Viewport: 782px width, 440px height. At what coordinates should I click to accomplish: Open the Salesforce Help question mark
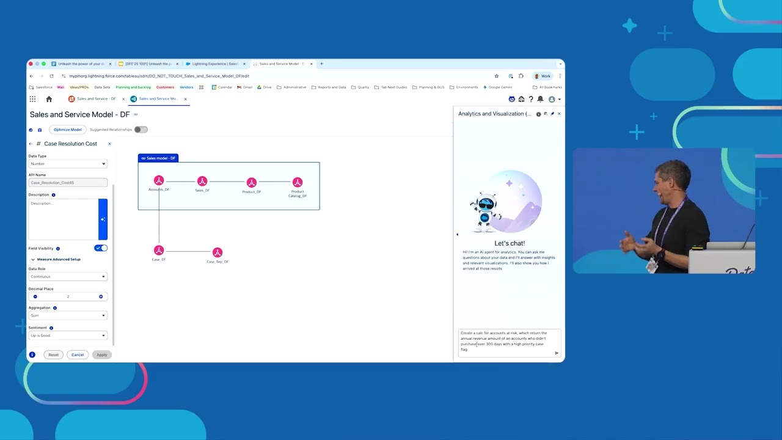pos(531,99)
